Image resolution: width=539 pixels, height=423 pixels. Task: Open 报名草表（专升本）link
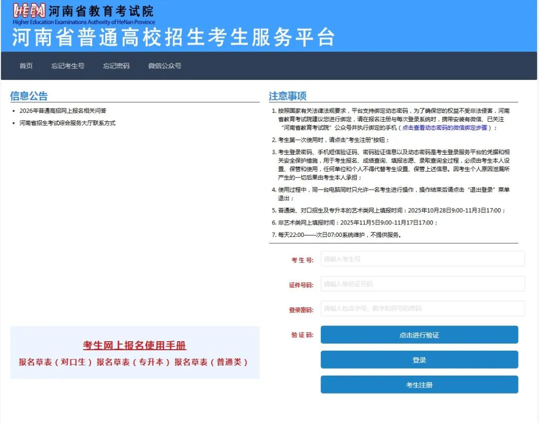point(133,362)
